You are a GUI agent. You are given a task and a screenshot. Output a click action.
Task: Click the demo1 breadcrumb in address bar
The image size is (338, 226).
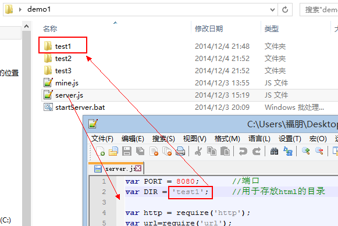click(39, 9)
